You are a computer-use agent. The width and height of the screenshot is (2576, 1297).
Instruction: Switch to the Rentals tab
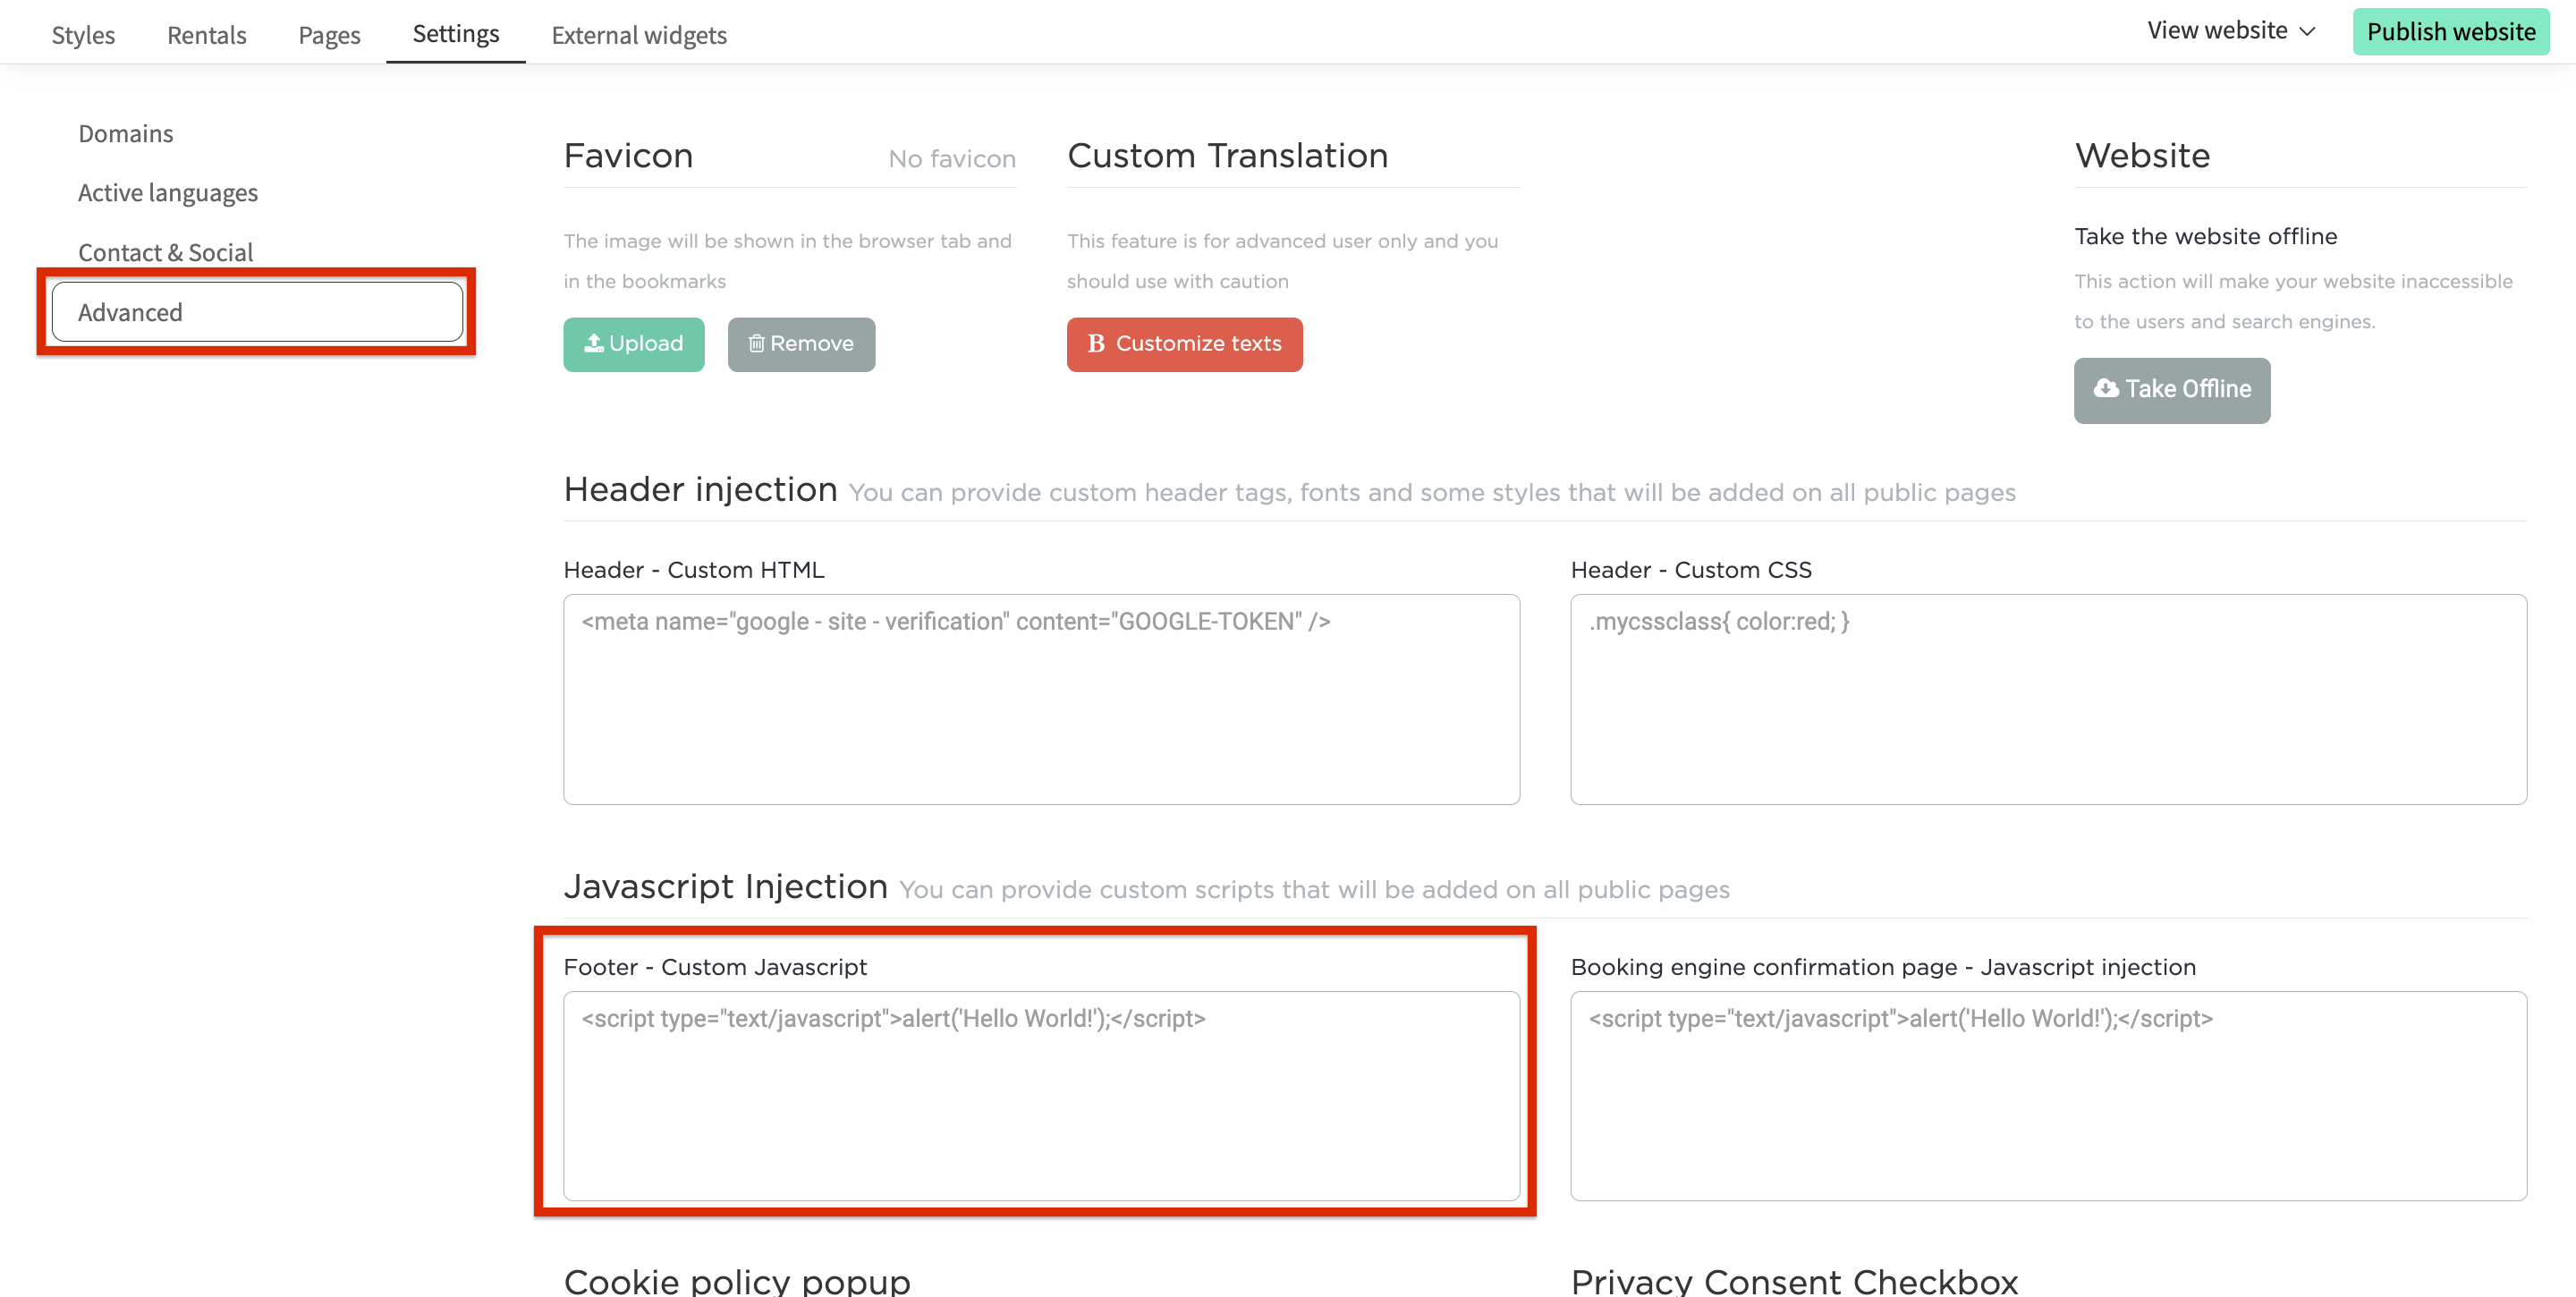[206, 35]
